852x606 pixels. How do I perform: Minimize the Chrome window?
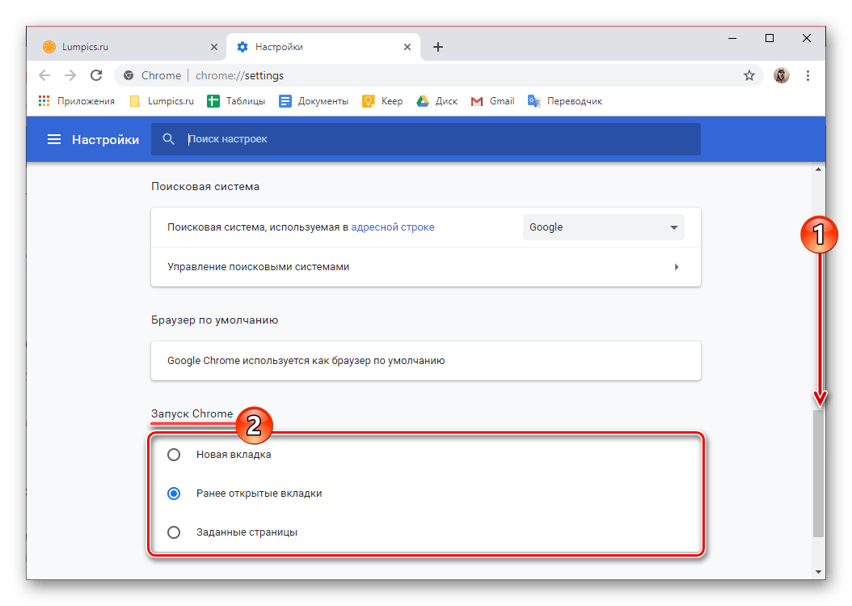point(732,38)
